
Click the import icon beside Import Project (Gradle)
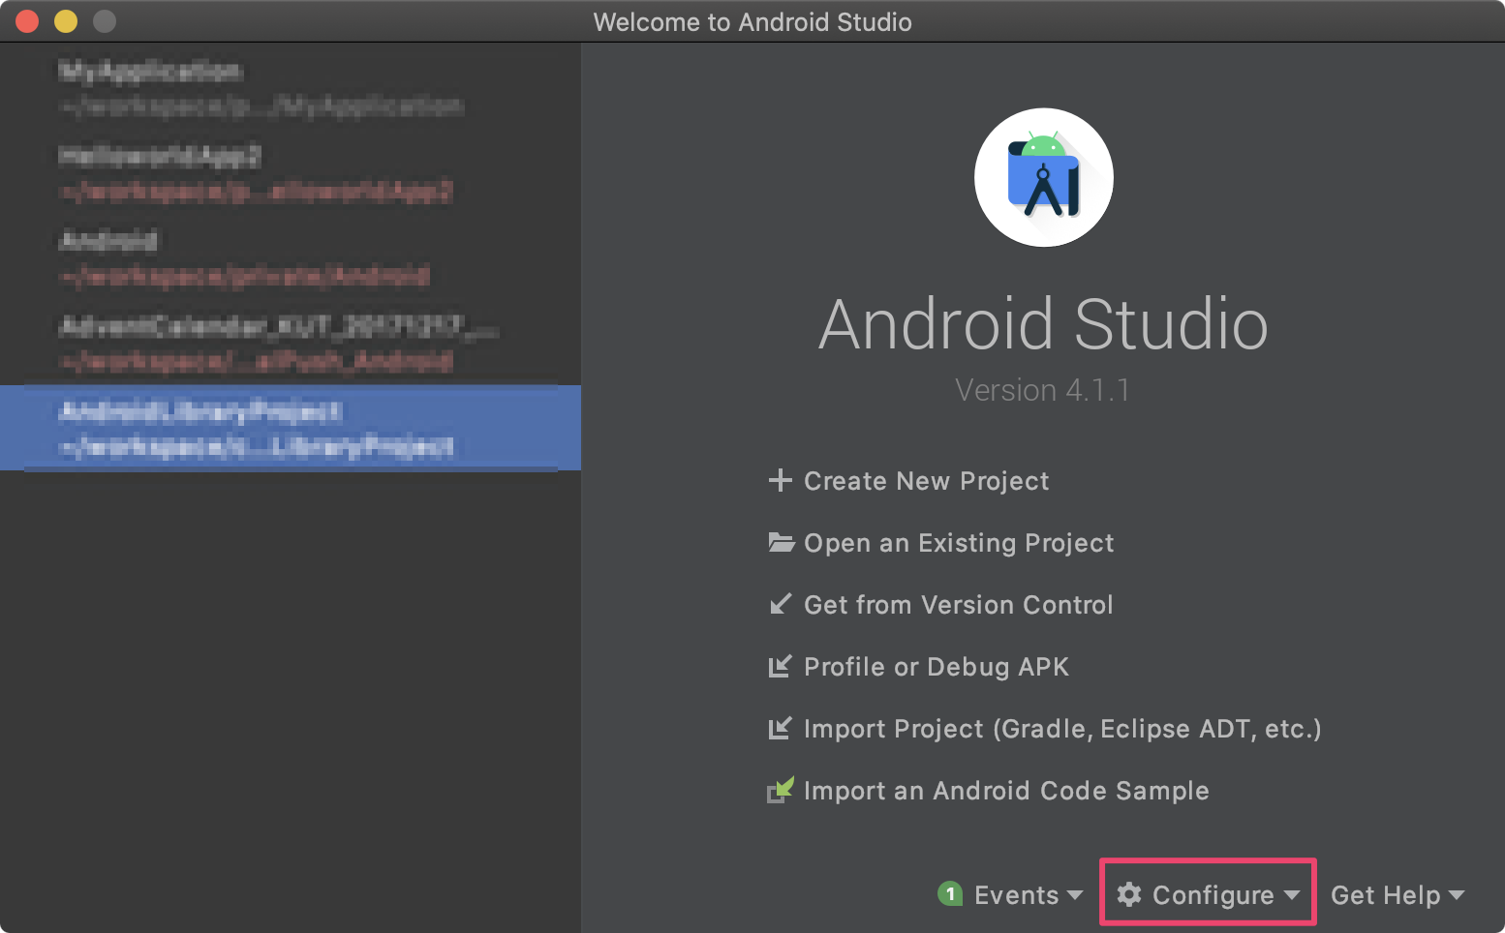coord(780,728)
